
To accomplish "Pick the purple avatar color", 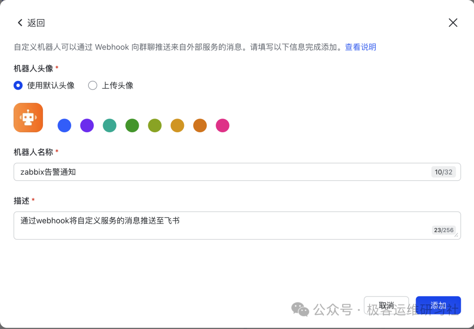I will 87,126.
